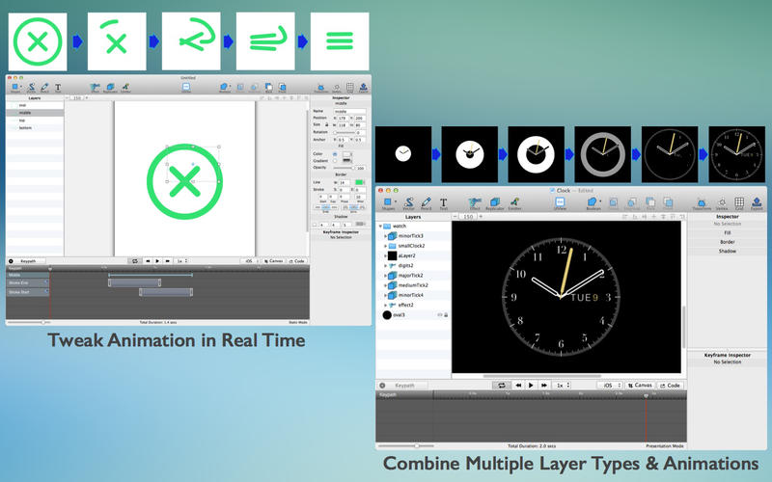The image size is (772, 482).
Task: Open 1x speed dropdown in Clock window
Action: tap(562, 386)
